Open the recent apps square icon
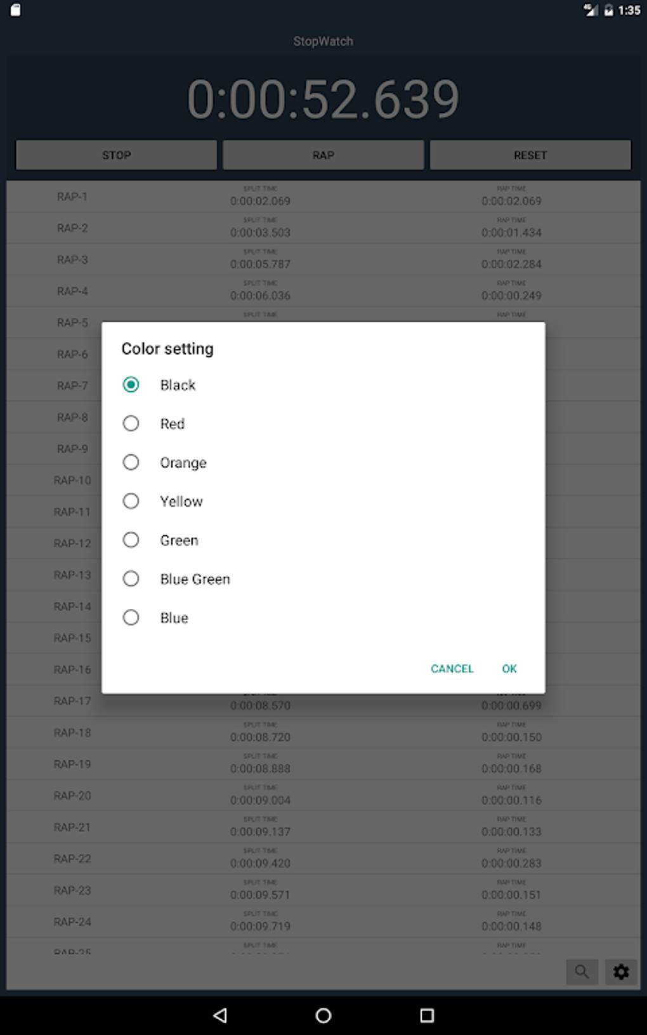Viewport: 647px width, 1035px height. tap(427, 1015)
